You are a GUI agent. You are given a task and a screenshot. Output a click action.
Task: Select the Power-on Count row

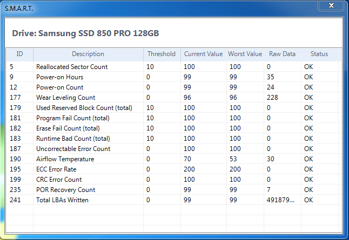[x=173, y=87]
